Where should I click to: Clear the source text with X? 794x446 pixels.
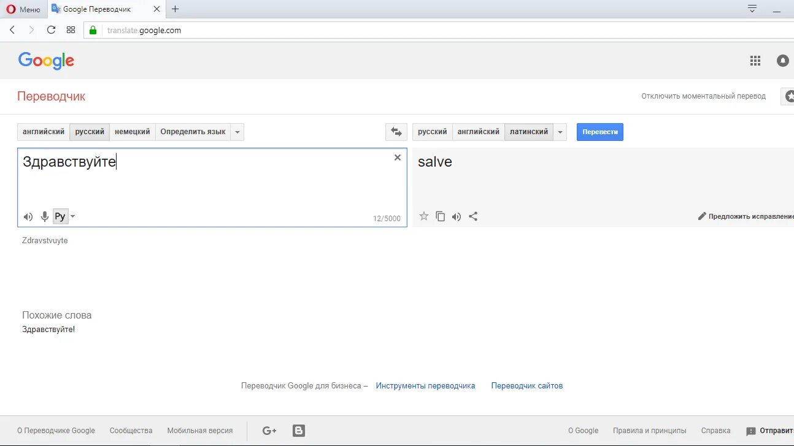(x=397, y=157)
